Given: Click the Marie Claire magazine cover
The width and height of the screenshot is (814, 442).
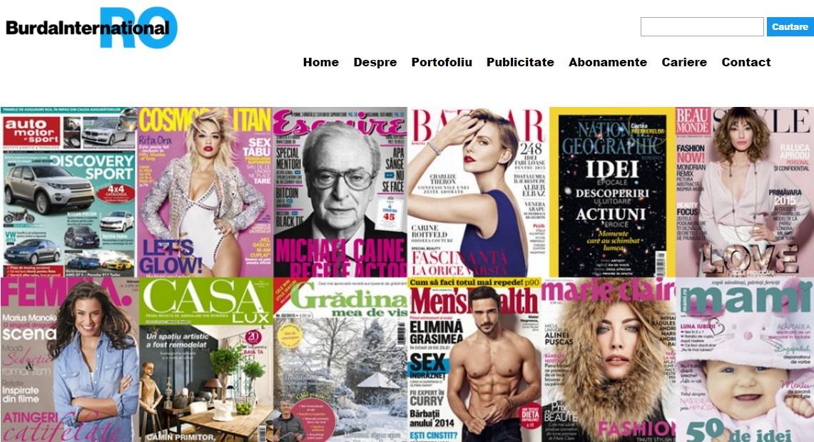Looking at the screenshot, I should [x=609, y=359].
